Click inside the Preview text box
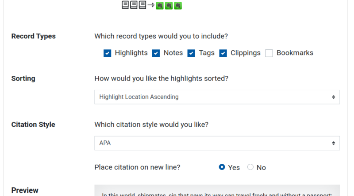Viewport: 354px width, 196px height. 217,190
